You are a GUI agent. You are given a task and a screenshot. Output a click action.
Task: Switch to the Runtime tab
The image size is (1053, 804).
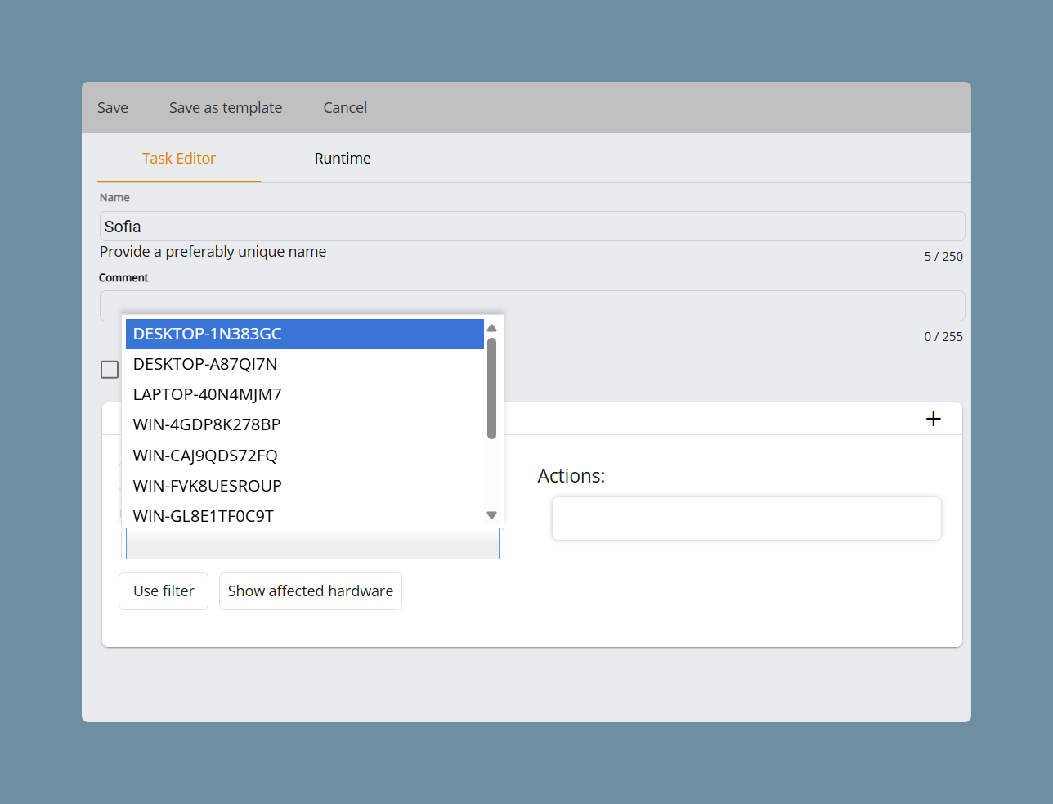[343, 159]
